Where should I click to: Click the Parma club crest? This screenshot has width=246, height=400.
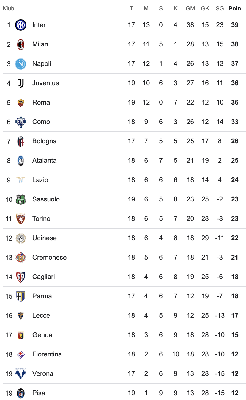click(x=21, y=296)
